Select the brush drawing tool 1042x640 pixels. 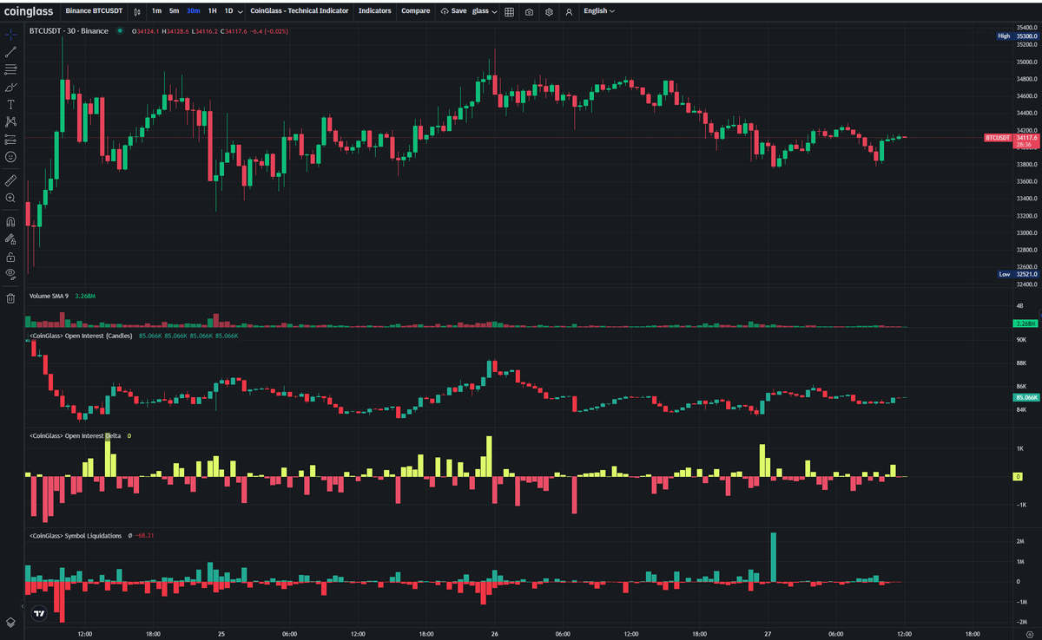[x=10, y=87]
